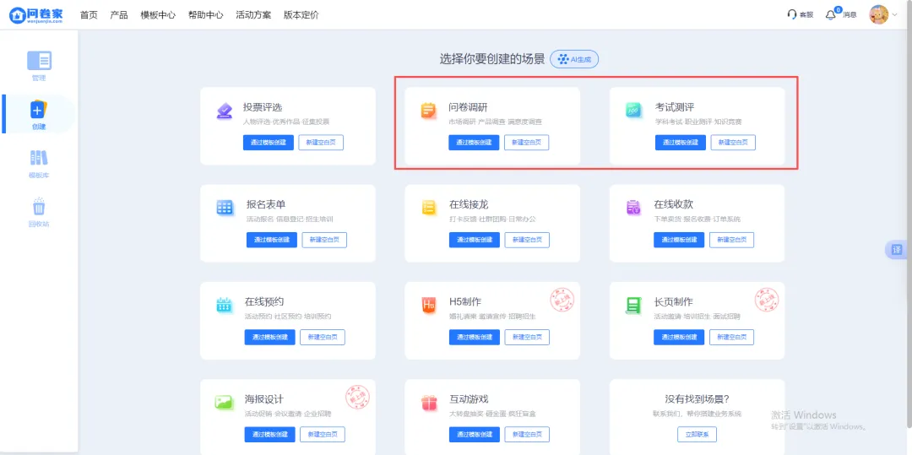Expand the user avatar dropdown arrow

[894, 15]
